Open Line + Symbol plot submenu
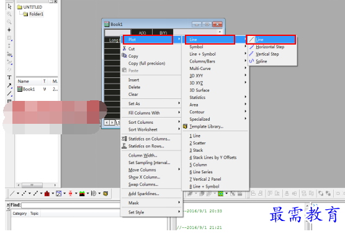Viewport: 345px width, 234px height. point(215,54)
